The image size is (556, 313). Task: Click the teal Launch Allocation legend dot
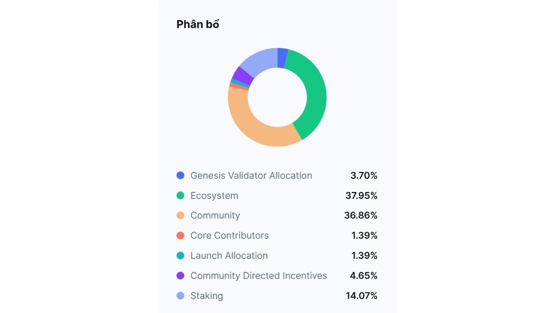[x=180, y=256]
